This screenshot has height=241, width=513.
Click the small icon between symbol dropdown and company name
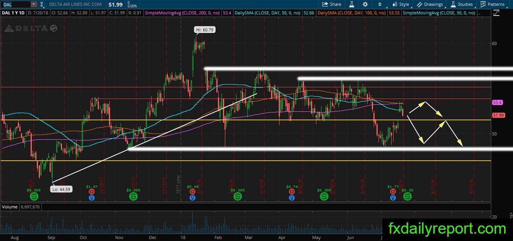point(42,4)
